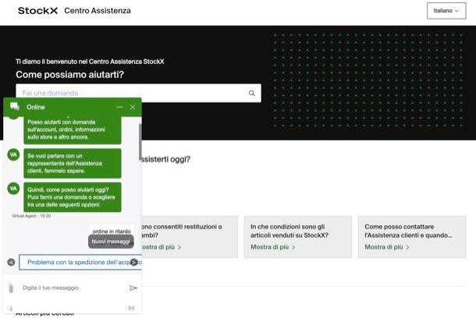The image size is (476, 321).
Task: Click the chat bubbles icon in chat header
Action: (x=14, y=107)
